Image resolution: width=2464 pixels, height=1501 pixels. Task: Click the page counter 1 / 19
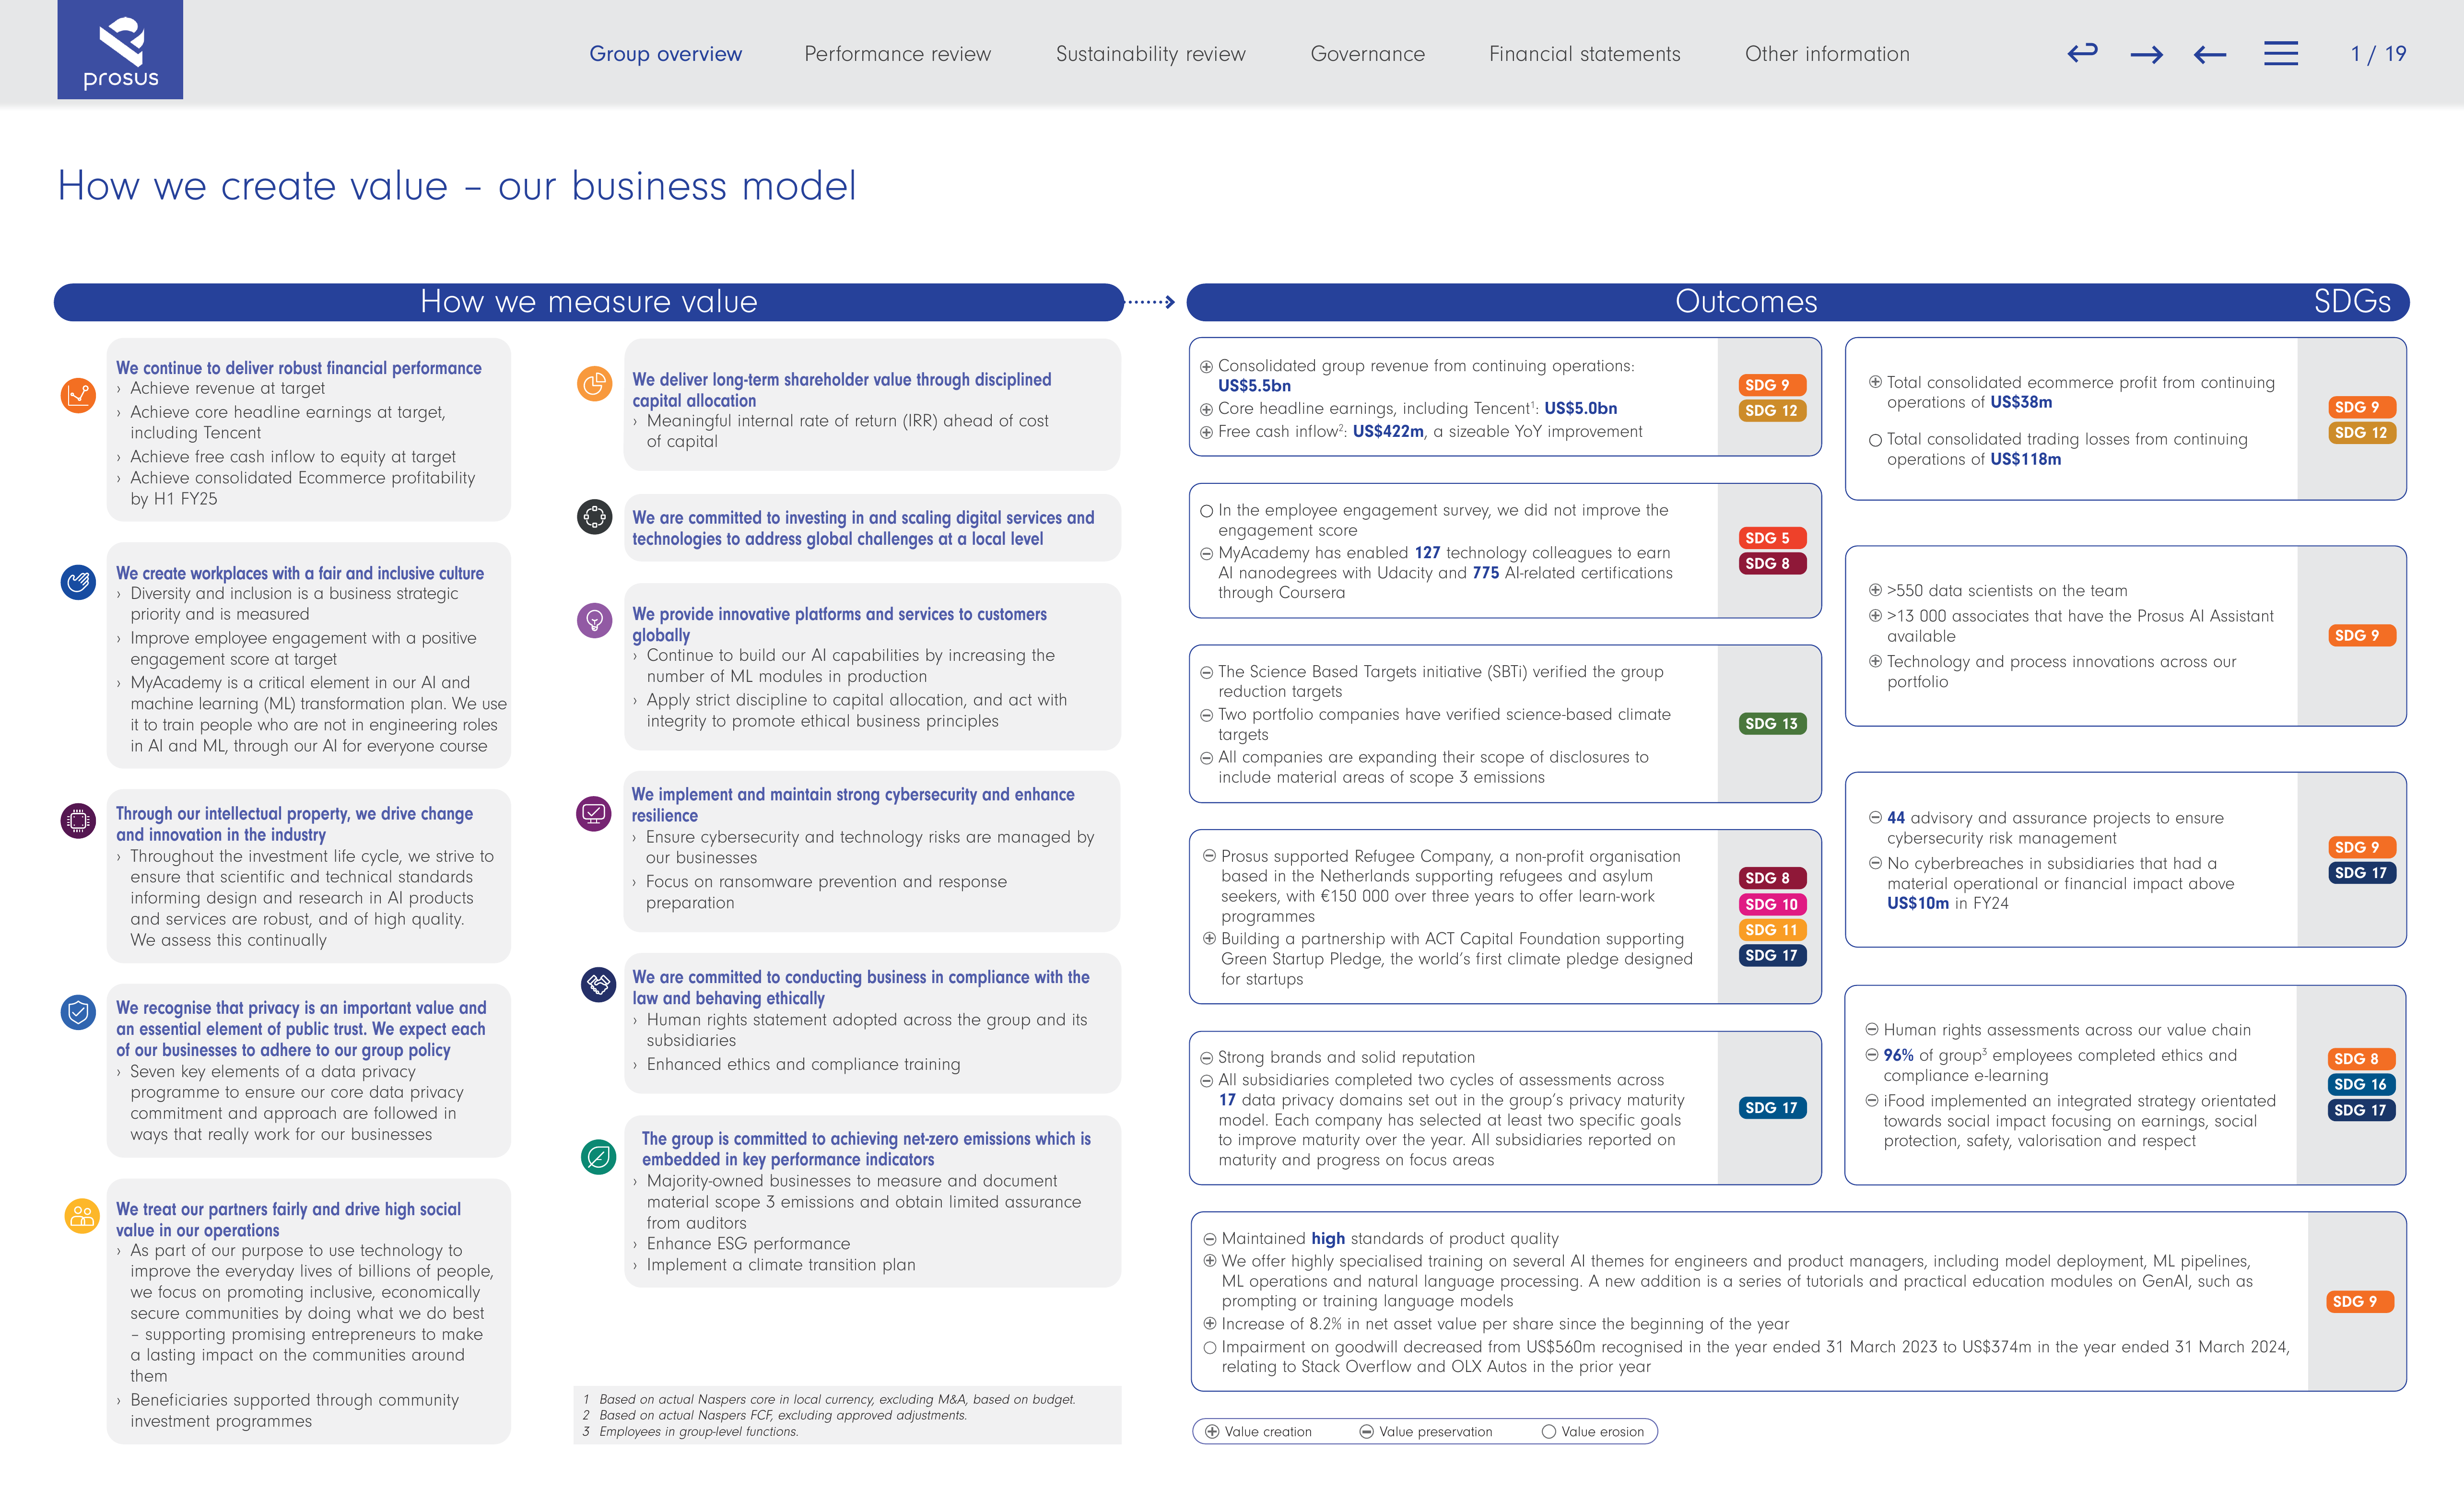click(x=2378, y=54)
